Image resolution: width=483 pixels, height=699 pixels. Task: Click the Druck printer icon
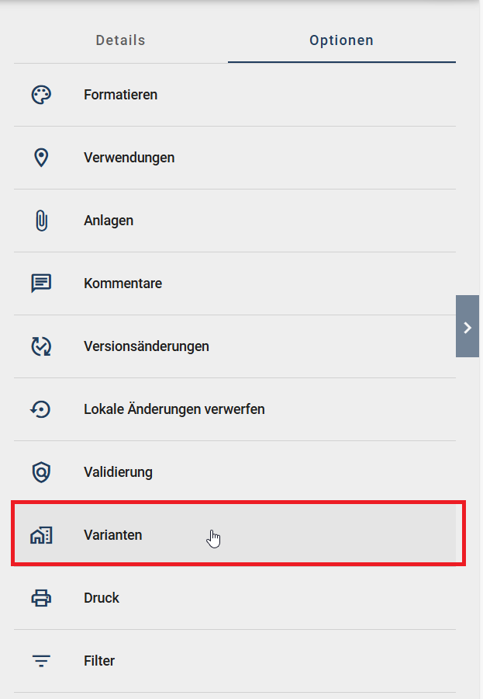point(41,597)
